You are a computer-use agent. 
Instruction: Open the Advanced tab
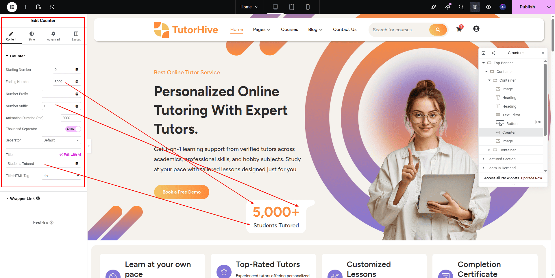(x=53, y=36)
